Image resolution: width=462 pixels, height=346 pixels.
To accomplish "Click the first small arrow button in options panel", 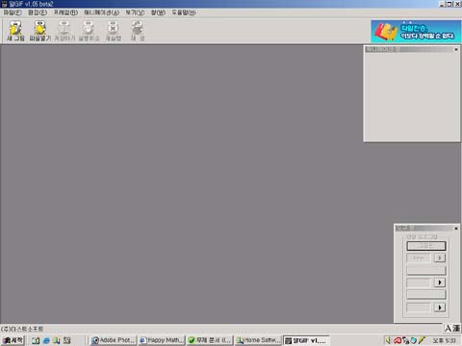I will coord(440,258).
